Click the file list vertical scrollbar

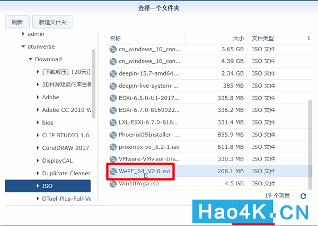click(x=310, y=144)
